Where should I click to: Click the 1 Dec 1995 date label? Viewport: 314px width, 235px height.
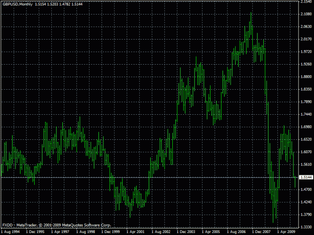pos(35,232)
